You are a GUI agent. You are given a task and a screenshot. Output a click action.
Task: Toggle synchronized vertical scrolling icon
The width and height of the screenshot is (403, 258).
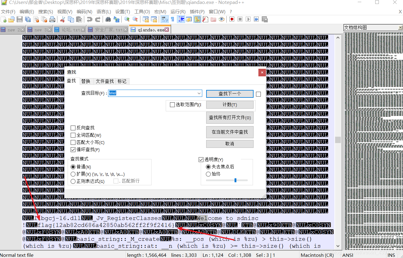146,19
